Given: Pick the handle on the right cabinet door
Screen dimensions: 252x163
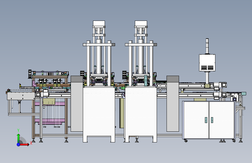Looking at the screenshot, I should click(212, 120).
